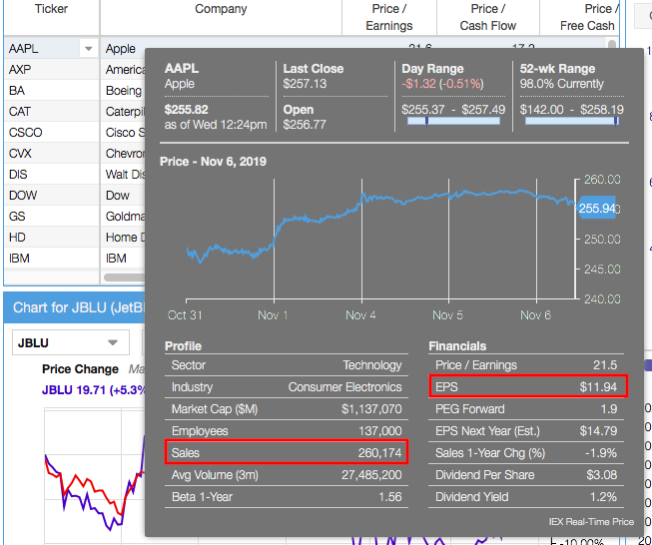Click the Price / Earnings 21.5 row
The height and width of the screenshot is (545, 652).
526,365
